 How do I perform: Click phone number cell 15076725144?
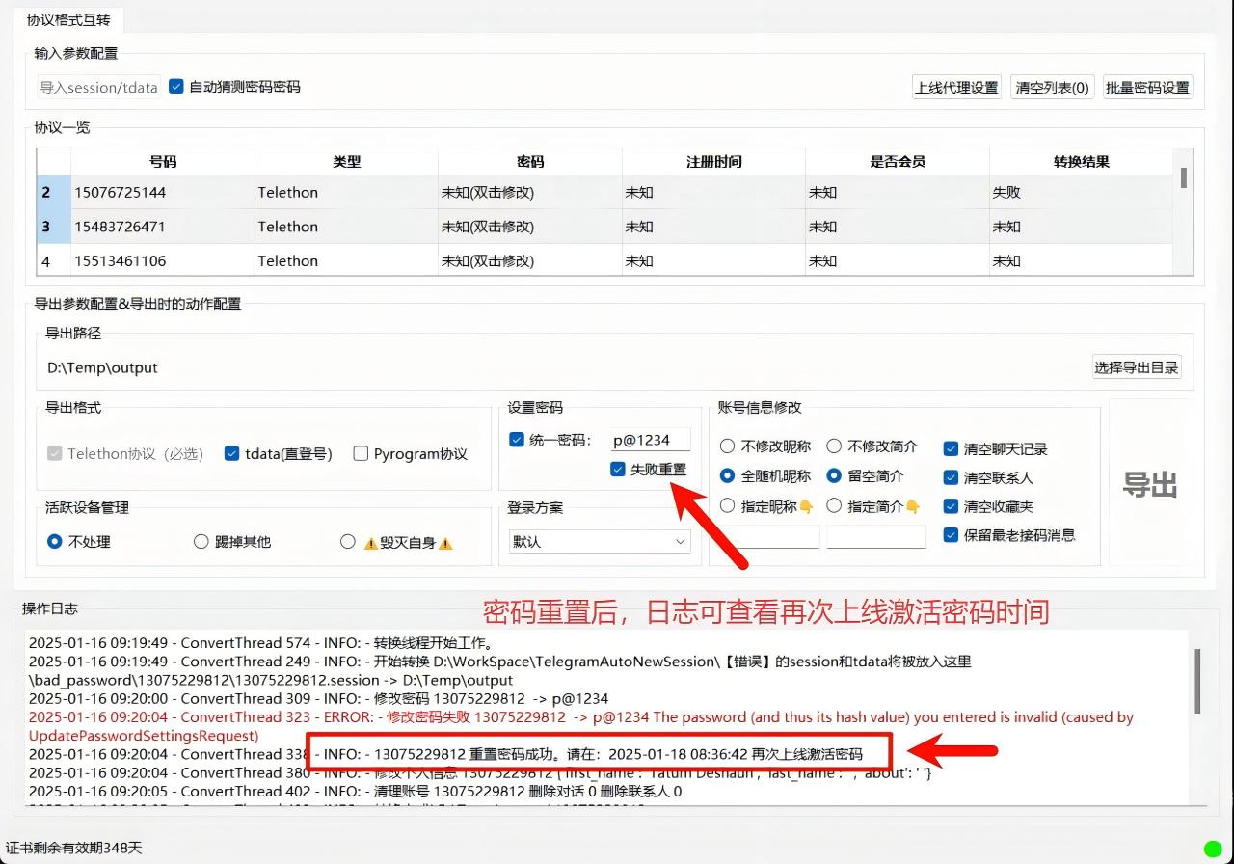163,192
